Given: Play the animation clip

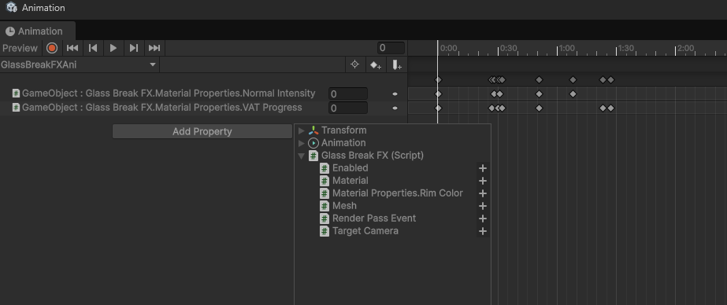Looking at the screenshot, I should click(x=113, y=48).
